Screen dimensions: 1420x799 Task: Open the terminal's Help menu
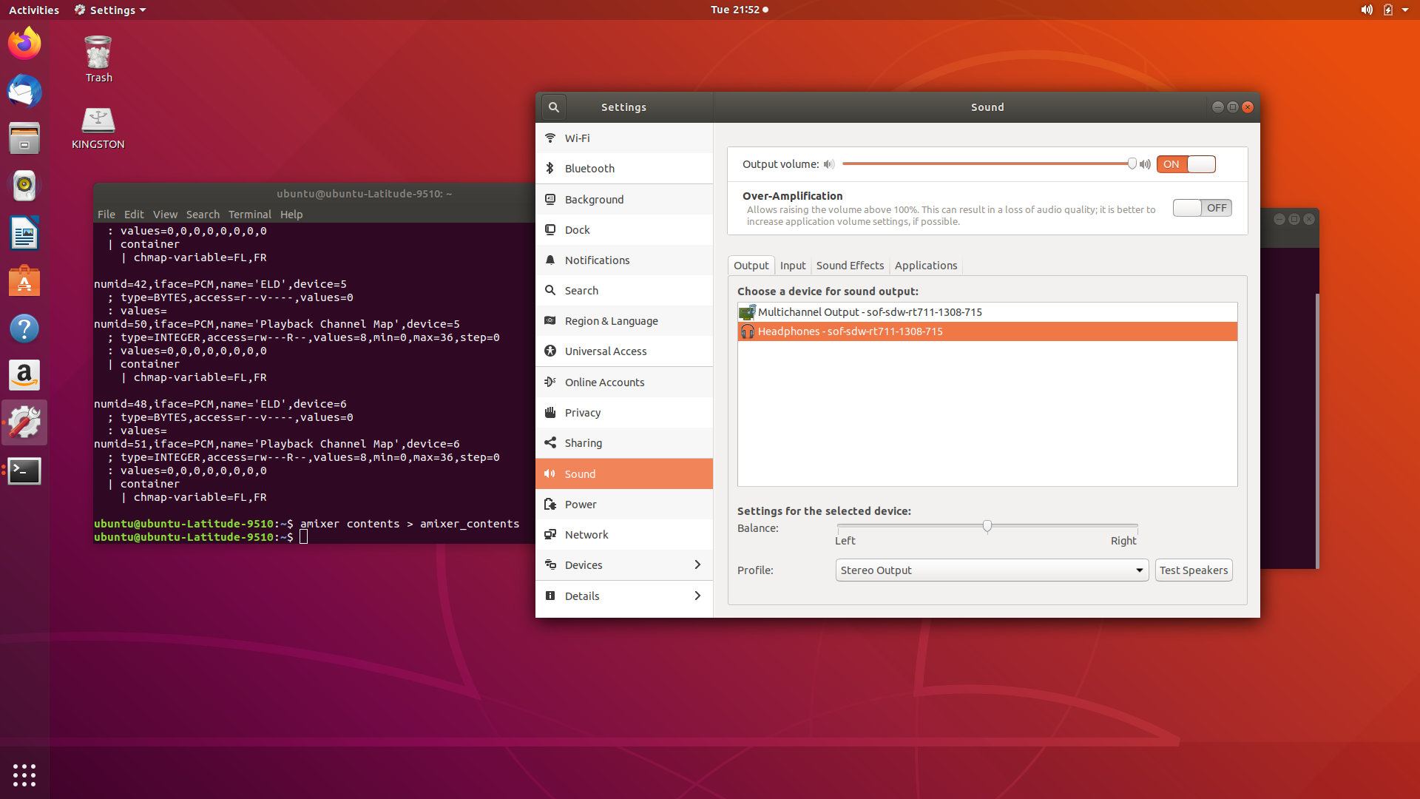tap(291, 215)
